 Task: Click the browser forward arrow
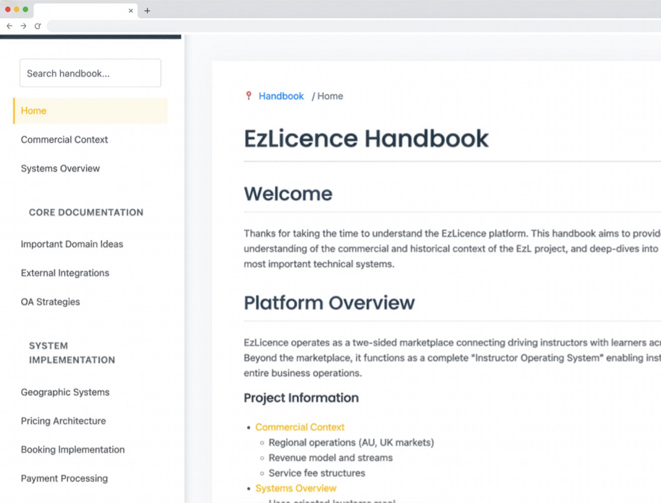[23, 26]
